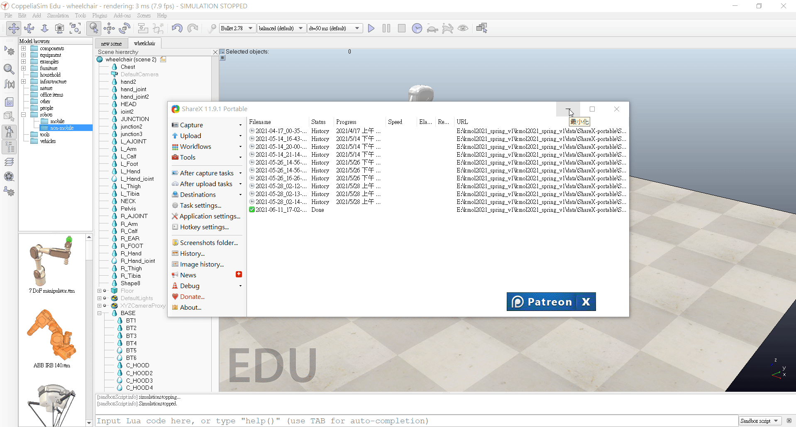Open the dt=50 ms time step dropdown
The height and width of the screenshot is (427, 796).
335,28
